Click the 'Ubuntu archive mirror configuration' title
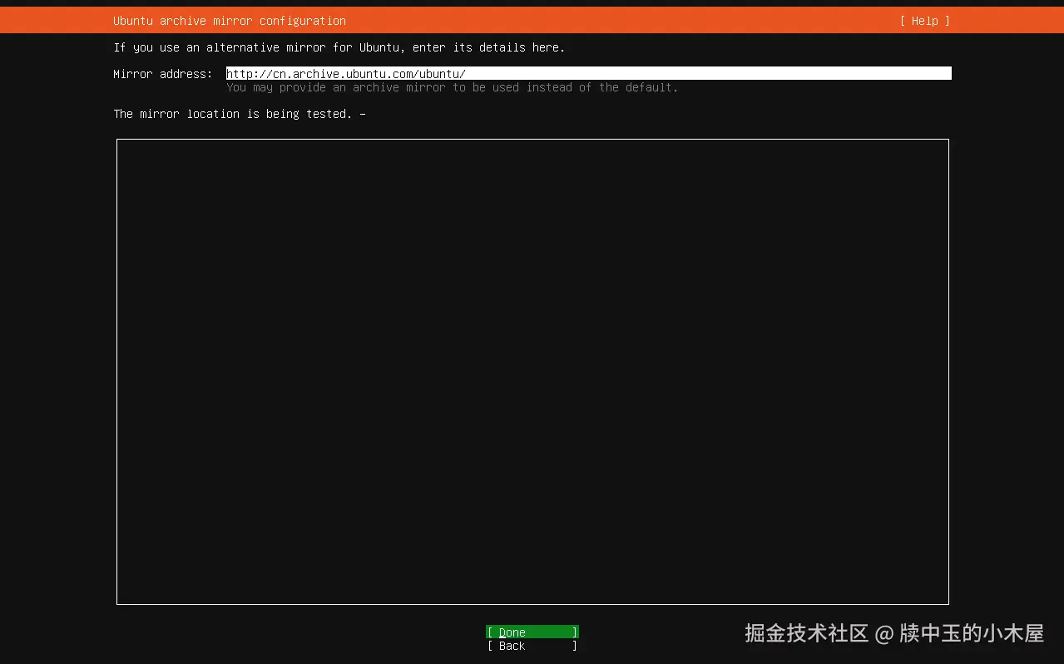 coord(230,21)
